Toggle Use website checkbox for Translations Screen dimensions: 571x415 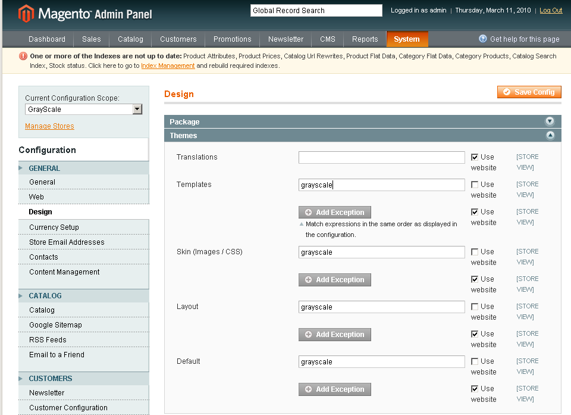pyautogui.click(x=475, y=157)
